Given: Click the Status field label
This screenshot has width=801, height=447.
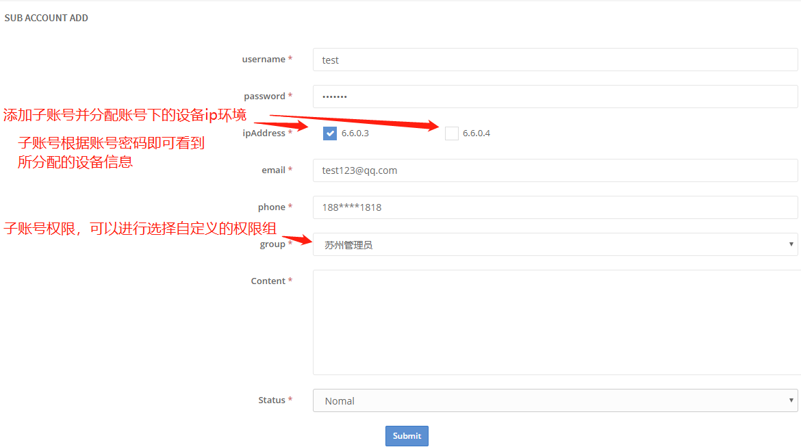Looking at the screenshot, I should coord(272,400).
